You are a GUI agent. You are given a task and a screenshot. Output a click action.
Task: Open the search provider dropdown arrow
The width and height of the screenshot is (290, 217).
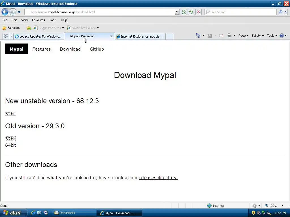[286, 12]
